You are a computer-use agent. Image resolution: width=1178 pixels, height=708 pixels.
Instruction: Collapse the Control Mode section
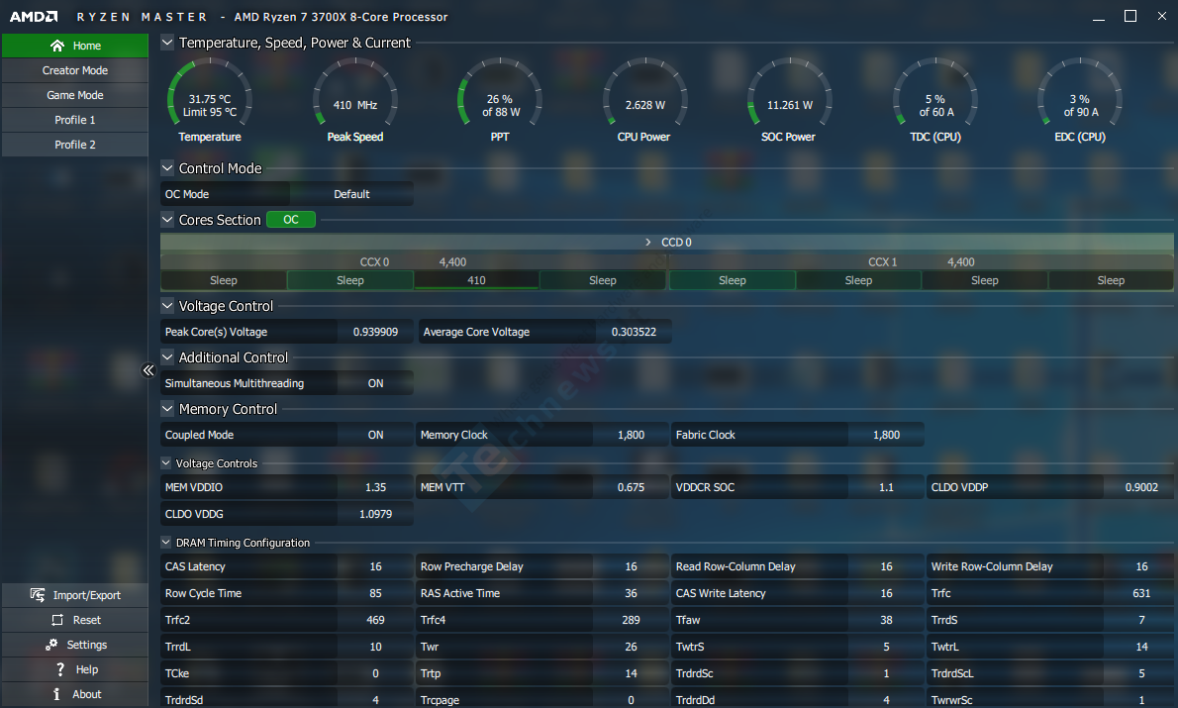click(x=167, y=168)
